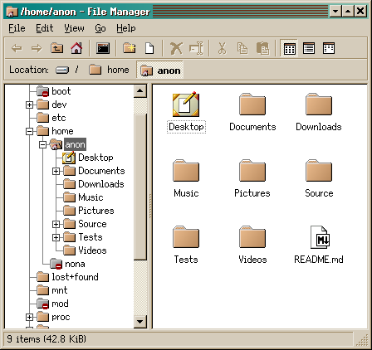Switch to Table view mode
This screenshot has height=350, width=372.
[x=309, y=48]
